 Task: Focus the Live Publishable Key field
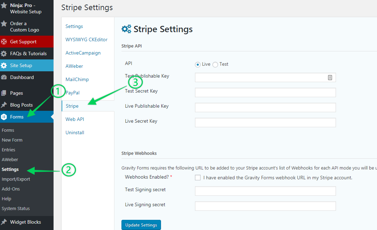point(265,108)
